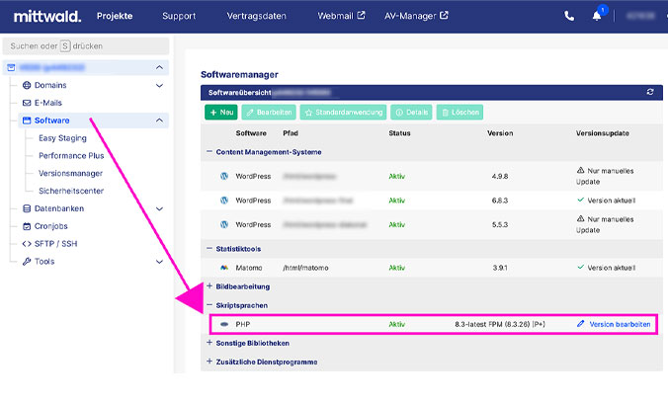
Task: Click the Versionsupdate column header
Action: point(603,133)
